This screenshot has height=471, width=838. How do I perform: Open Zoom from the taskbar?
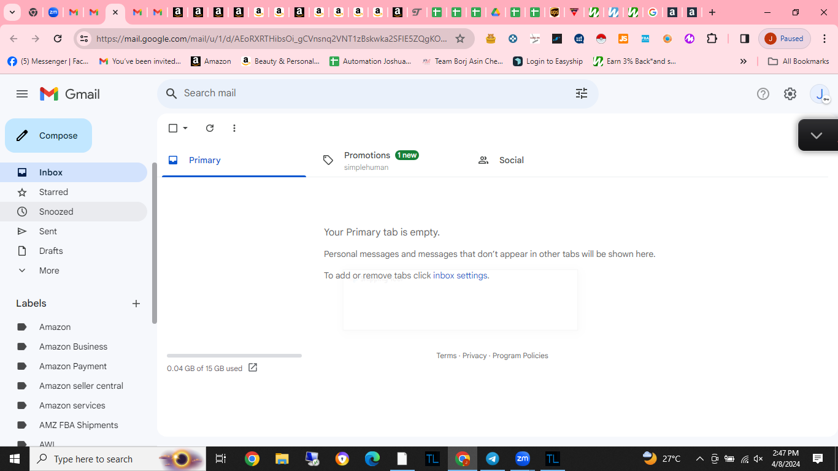coord(523,459)
